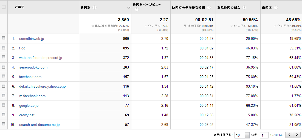Click the 移動 page number input field
Viewport: 302px width, 139px height.
coord(264,135)
